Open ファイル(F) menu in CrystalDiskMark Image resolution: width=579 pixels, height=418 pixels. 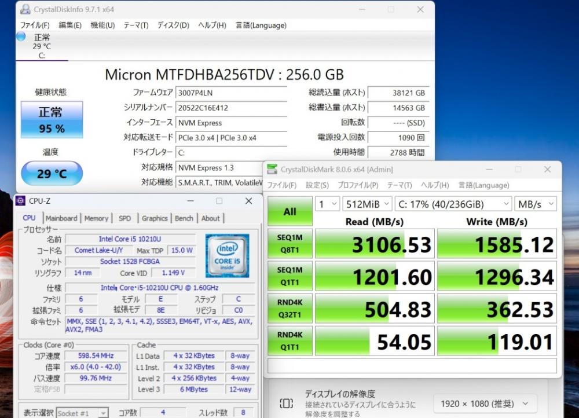pyautogui.click(x=282, y=185)
